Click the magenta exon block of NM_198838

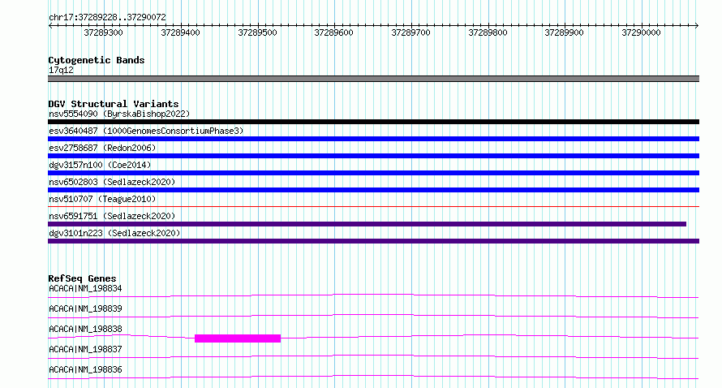238,338
